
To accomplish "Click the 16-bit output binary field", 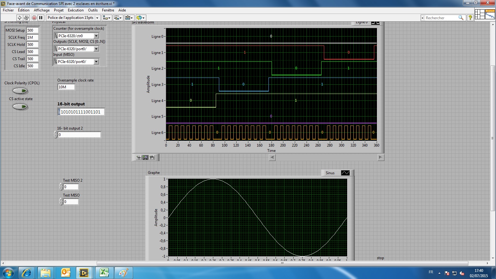I will point(82,112).
